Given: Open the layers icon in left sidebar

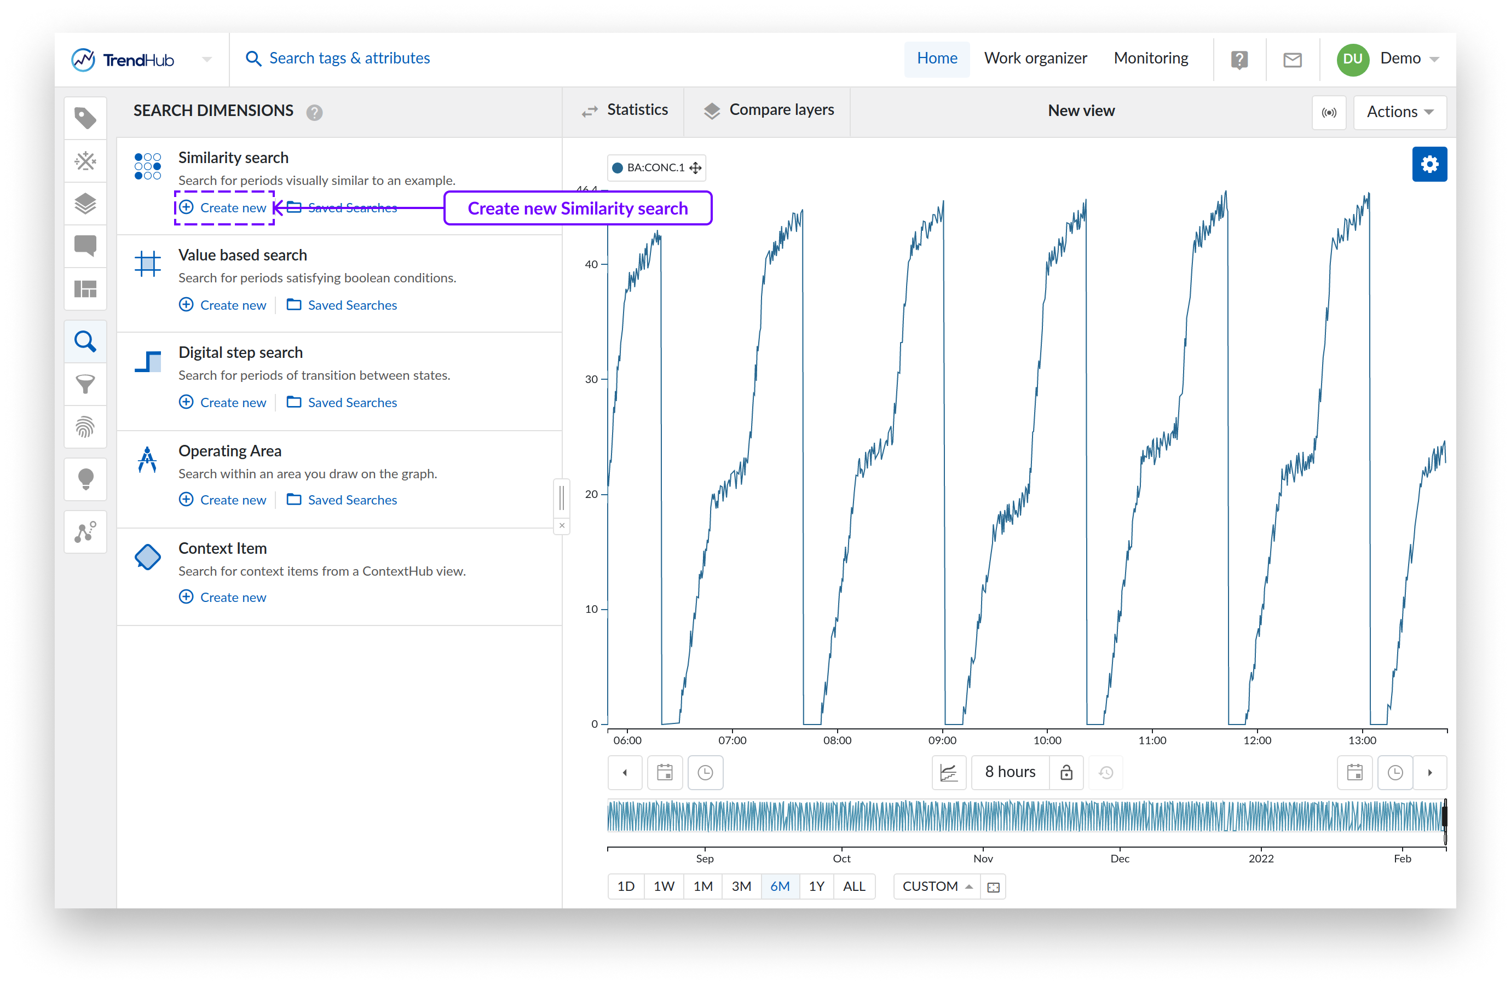Looking at the screenshot, I should 85,204.
